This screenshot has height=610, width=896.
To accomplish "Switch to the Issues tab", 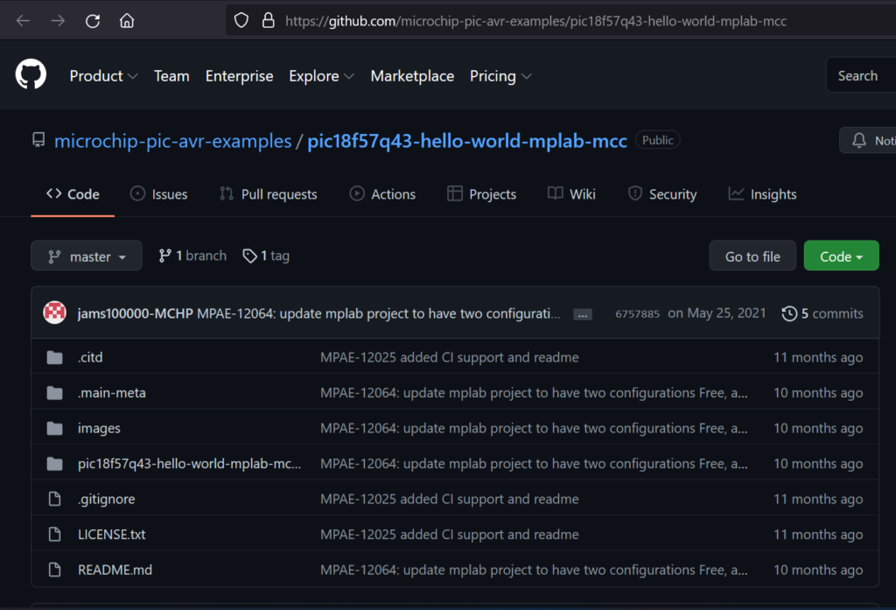I will (158, 194).
